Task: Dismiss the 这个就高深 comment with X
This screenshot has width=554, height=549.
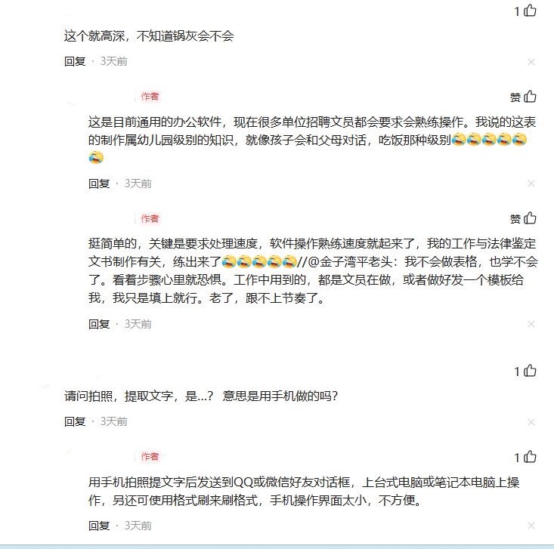Action: (x=531, y=62)
